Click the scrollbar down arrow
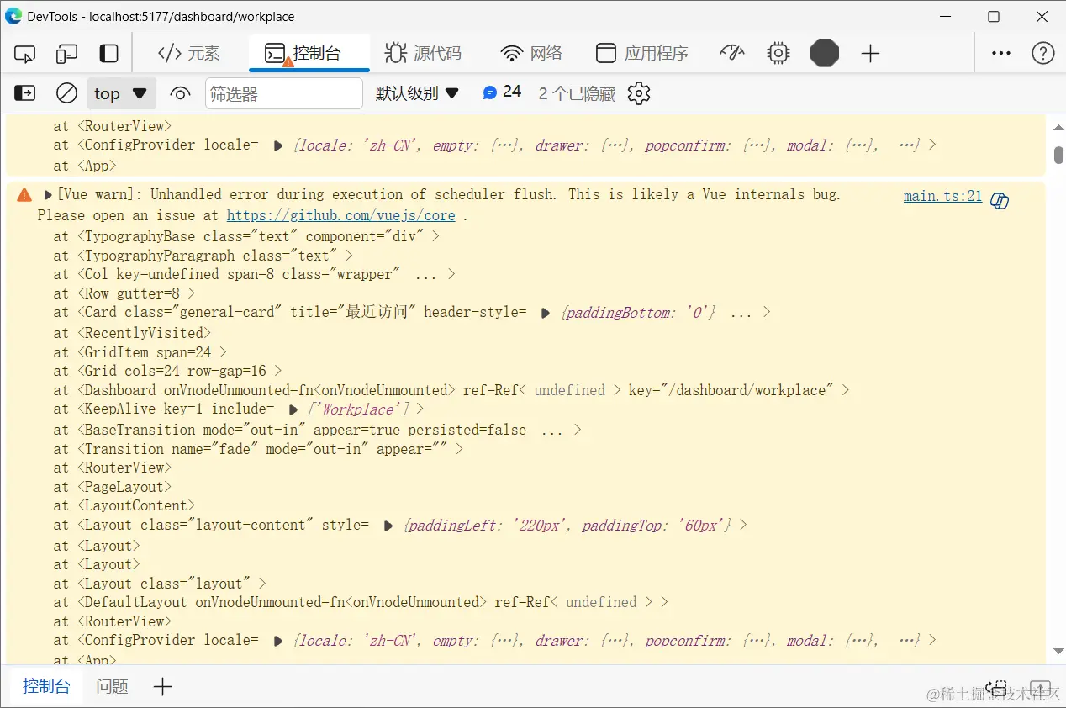 (1058, 652)
